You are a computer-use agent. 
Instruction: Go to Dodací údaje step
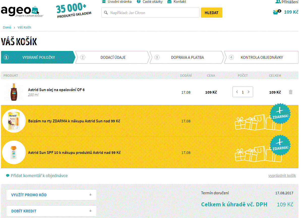113,57
